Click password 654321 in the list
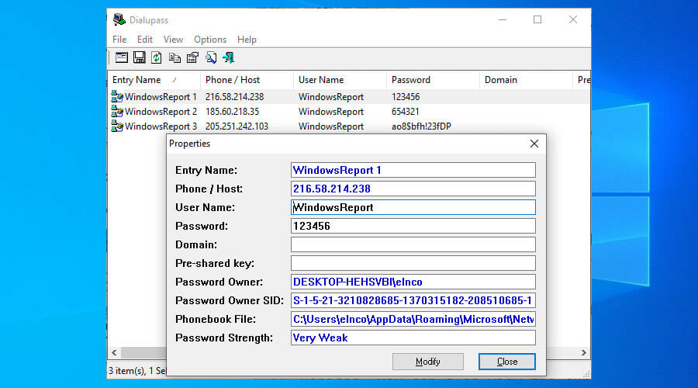 [x=405, y=112]
